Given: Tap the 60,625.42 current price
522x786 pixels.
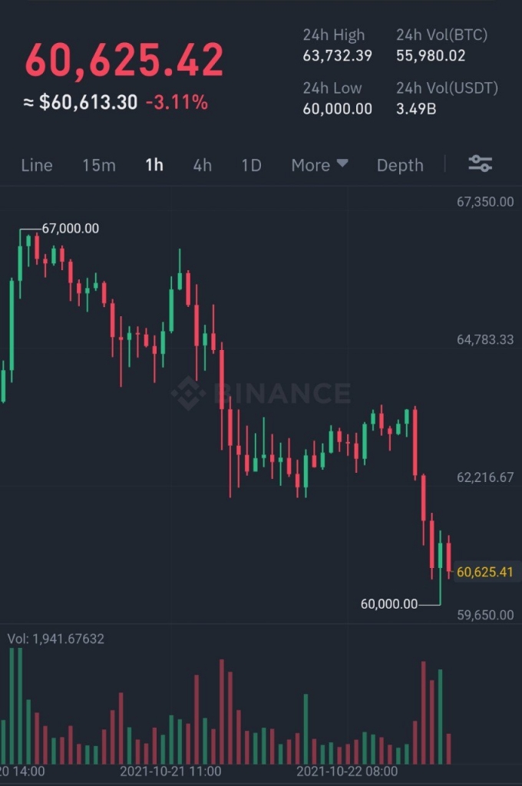Looking at the screenshot, I should [x=124, y=60].
